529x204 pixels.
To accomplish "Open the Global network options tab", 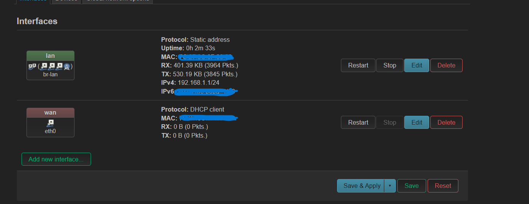I will (117, 1).
